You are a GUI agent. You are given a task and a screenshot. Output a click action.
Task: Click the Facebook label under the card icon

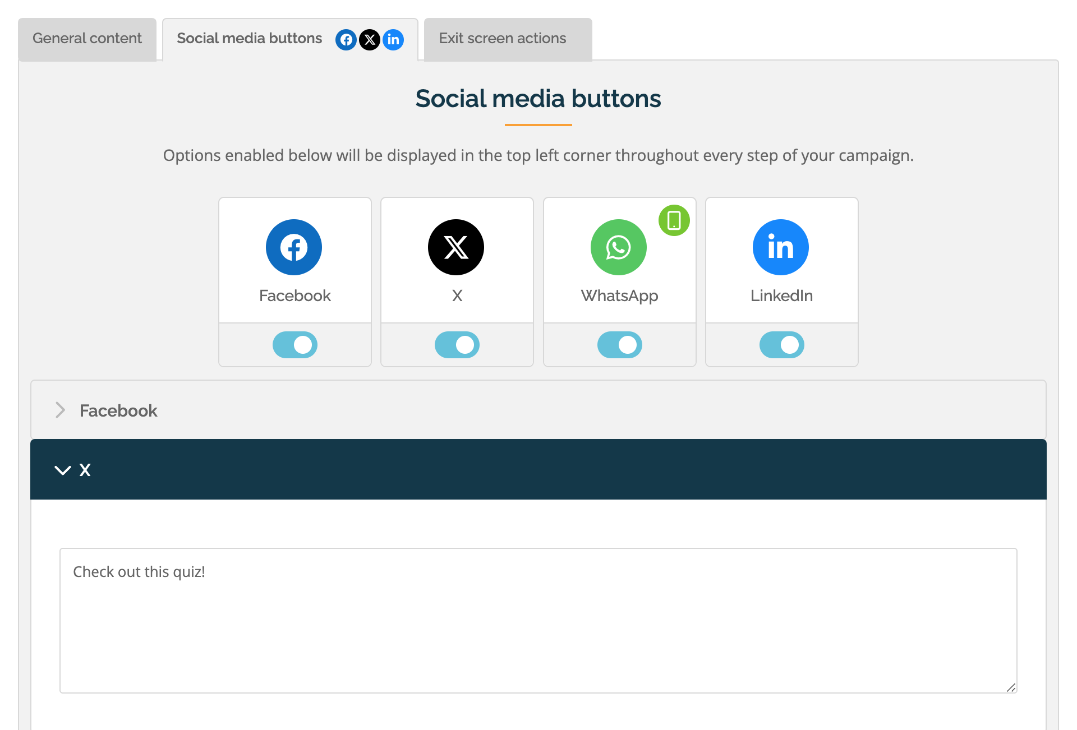click(295, 295)
